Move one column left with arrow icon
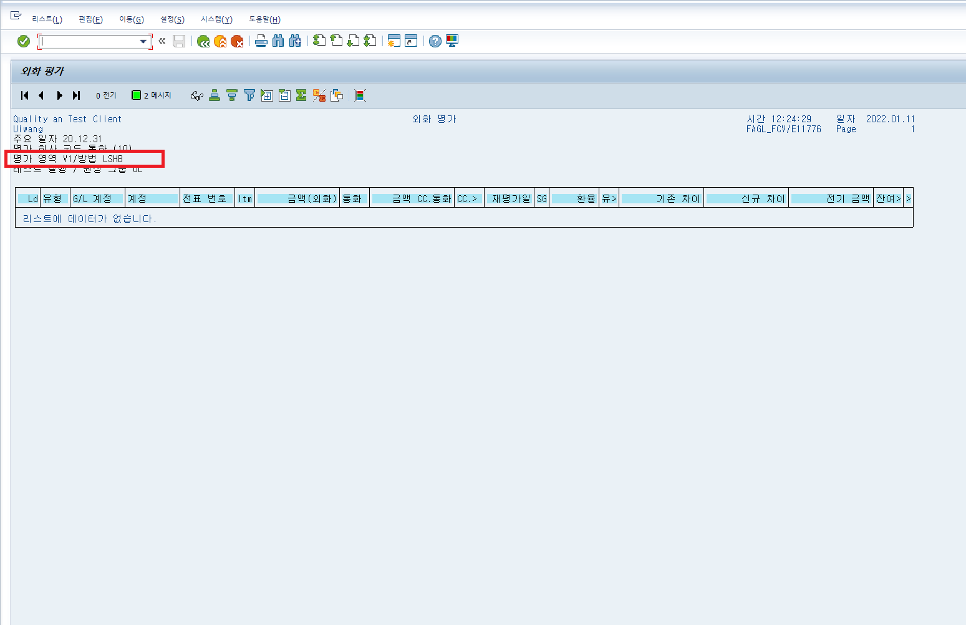Viewport: 966px width, 625px height. [x=41, y=95]
